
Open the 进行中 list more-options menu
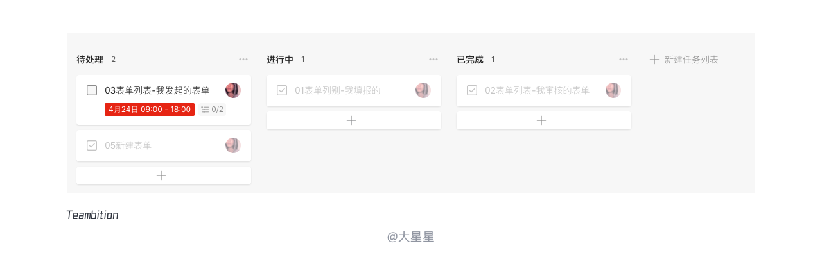(x=433, y=60)
